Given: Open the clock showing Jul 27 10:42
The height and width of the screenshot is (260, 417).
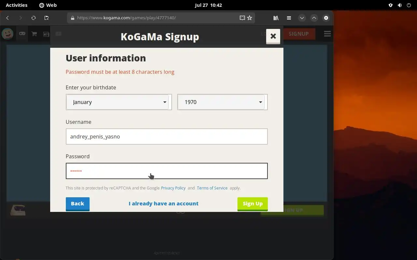Looking at the screenshot, I should 208,5.
